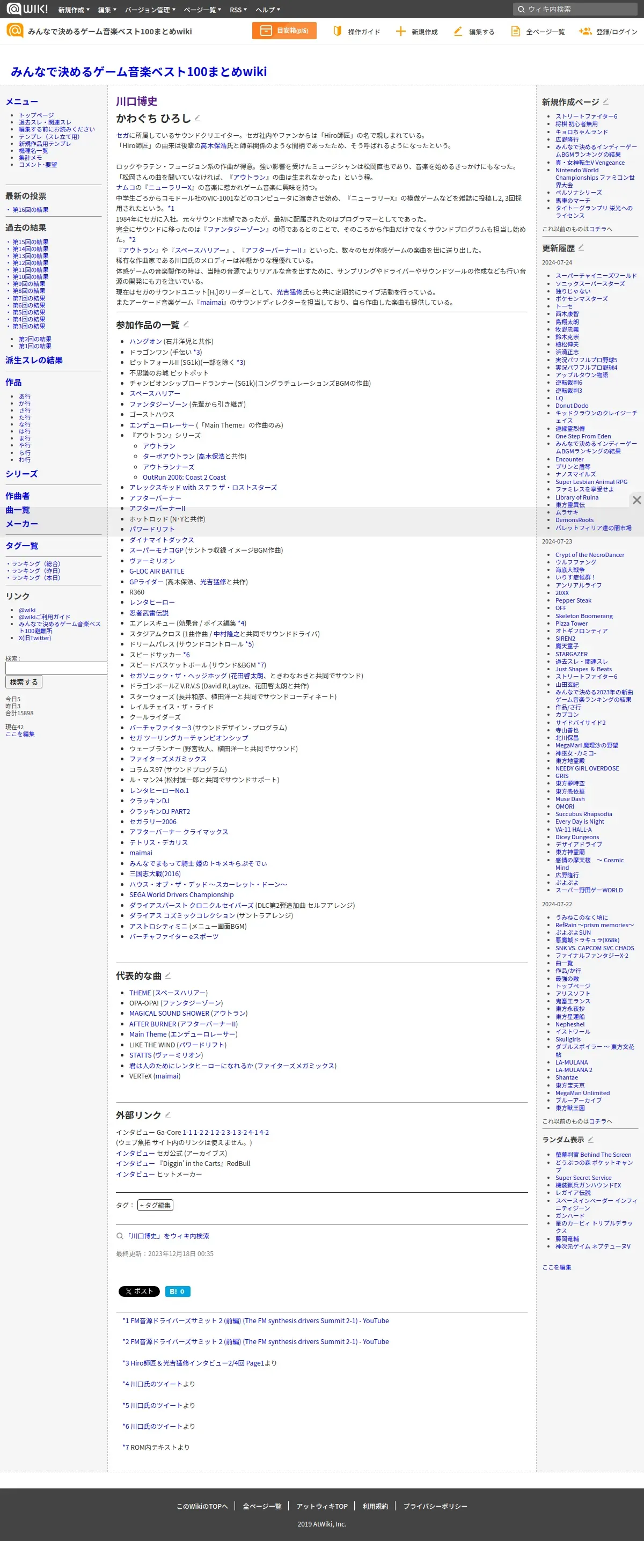The height and width of the screenshot is (1541, 644).
Task: Open the ファンタジーゾーン work link
Action: point(159,405)
